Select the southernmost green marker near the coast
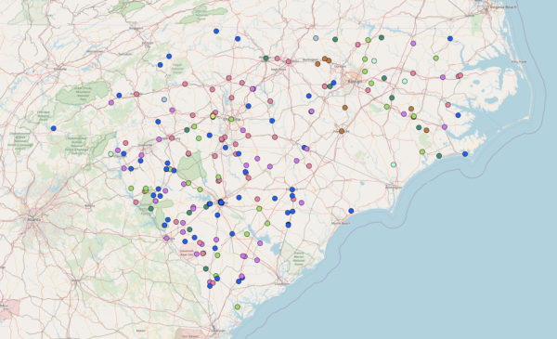Screen dimensions: 557x339 (238, 306)
